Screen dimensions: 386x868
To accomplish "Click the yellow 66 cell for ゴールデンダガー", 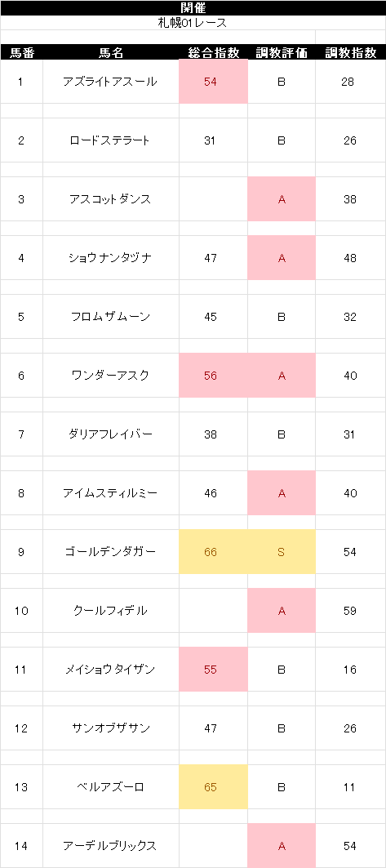I will [213, 552].
